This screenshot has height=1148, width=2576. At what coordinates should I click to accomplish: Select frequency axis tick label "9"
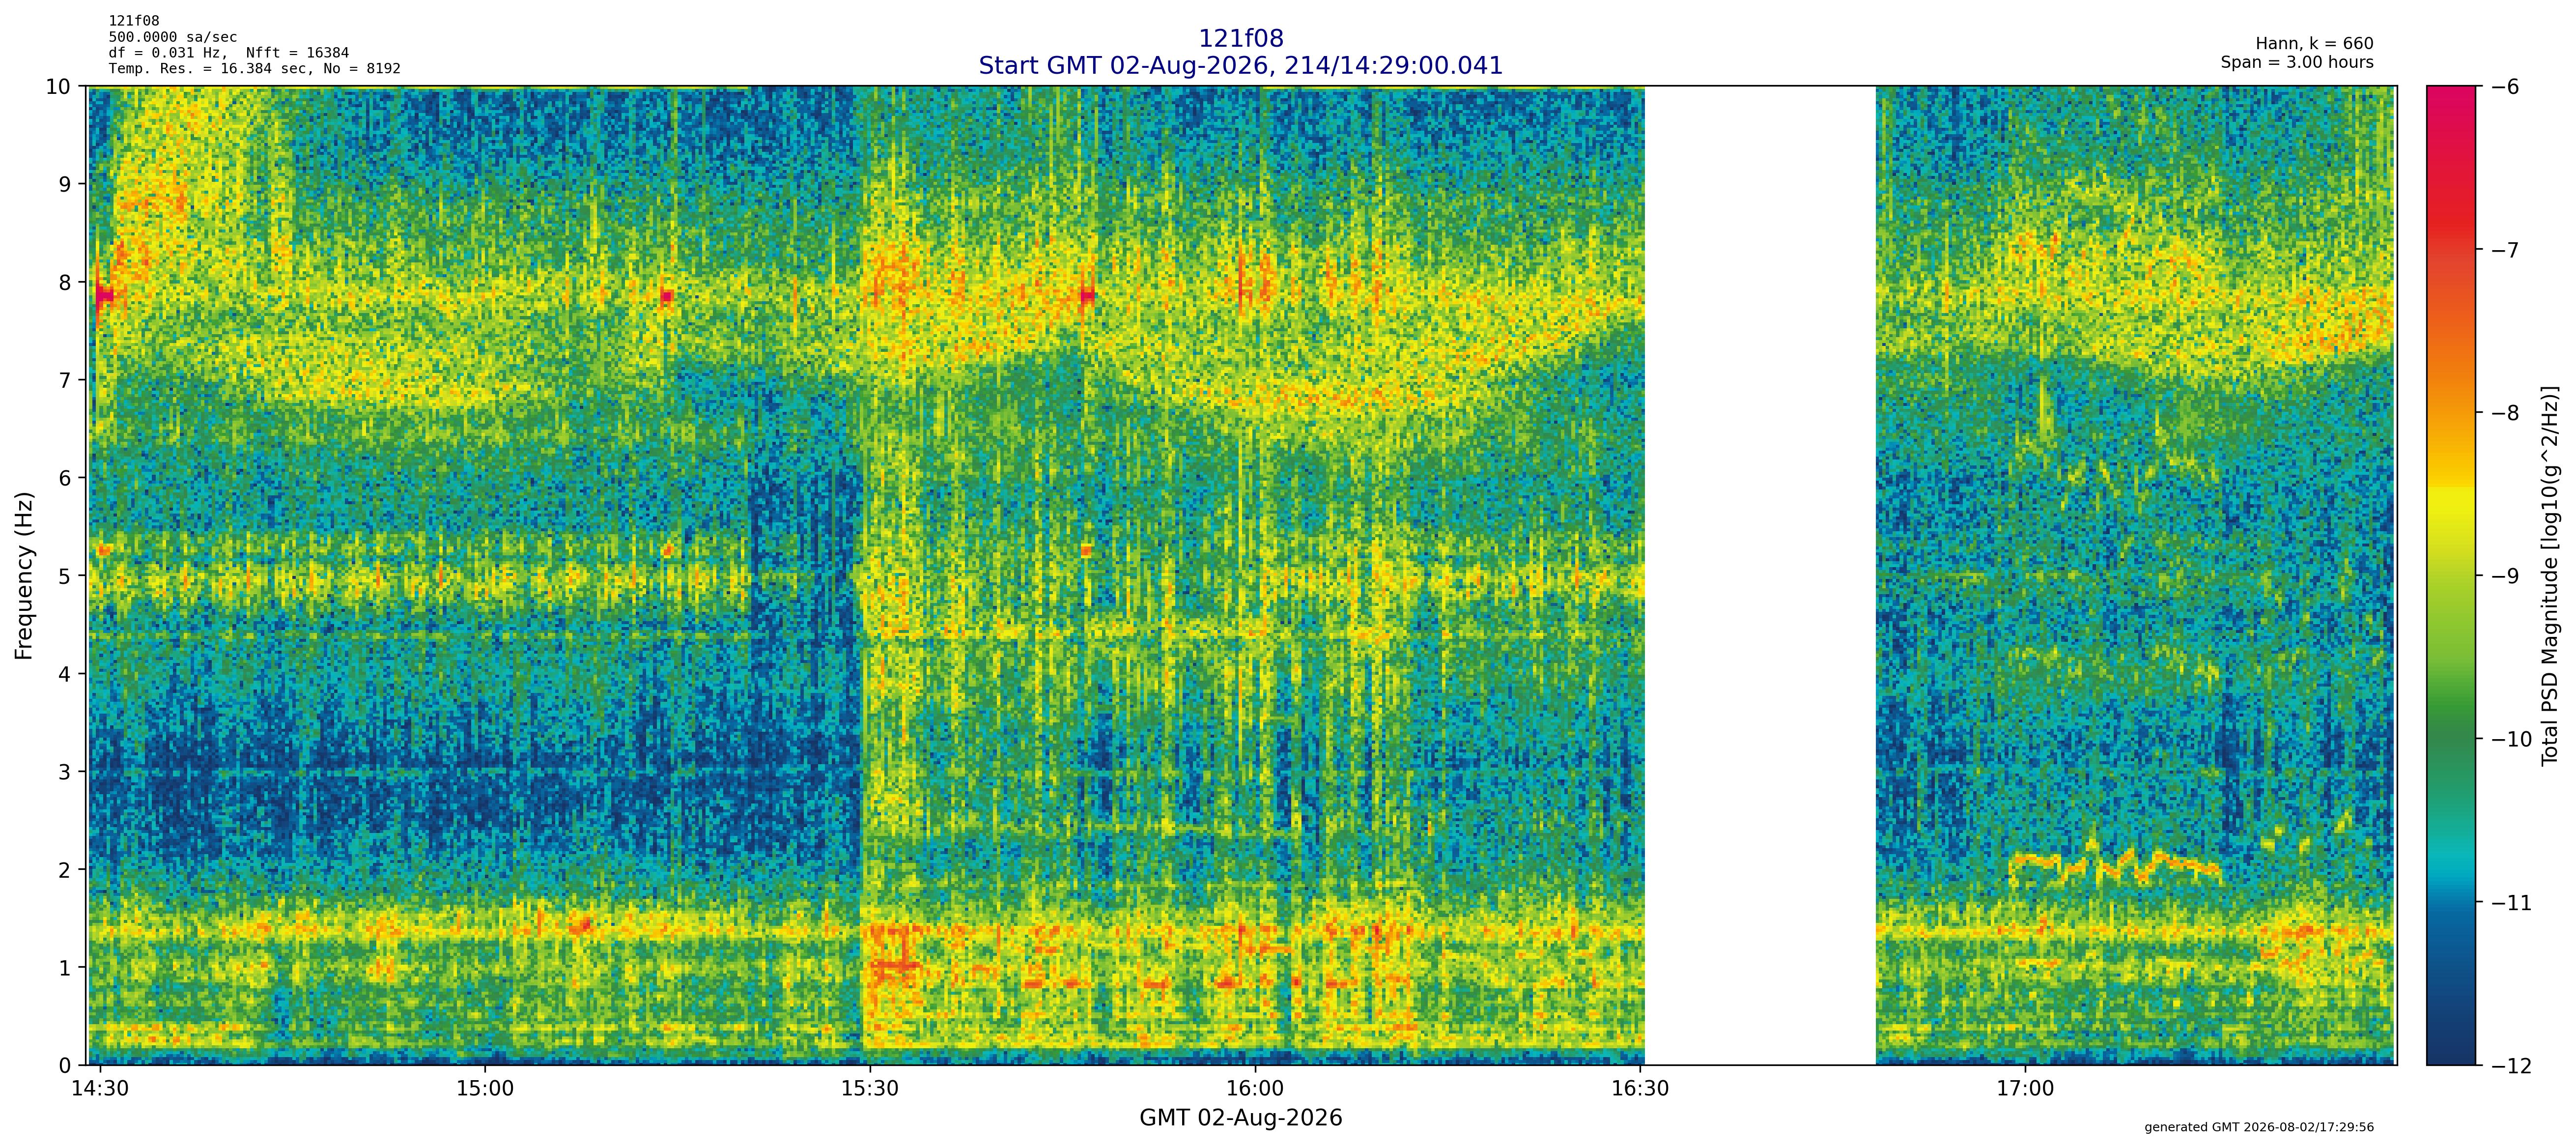[x=65, y=184]
